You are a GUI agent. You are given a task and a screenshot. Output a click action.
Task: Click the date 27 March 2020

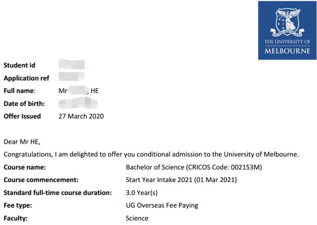pyautogui.click(x=81, y=116)
